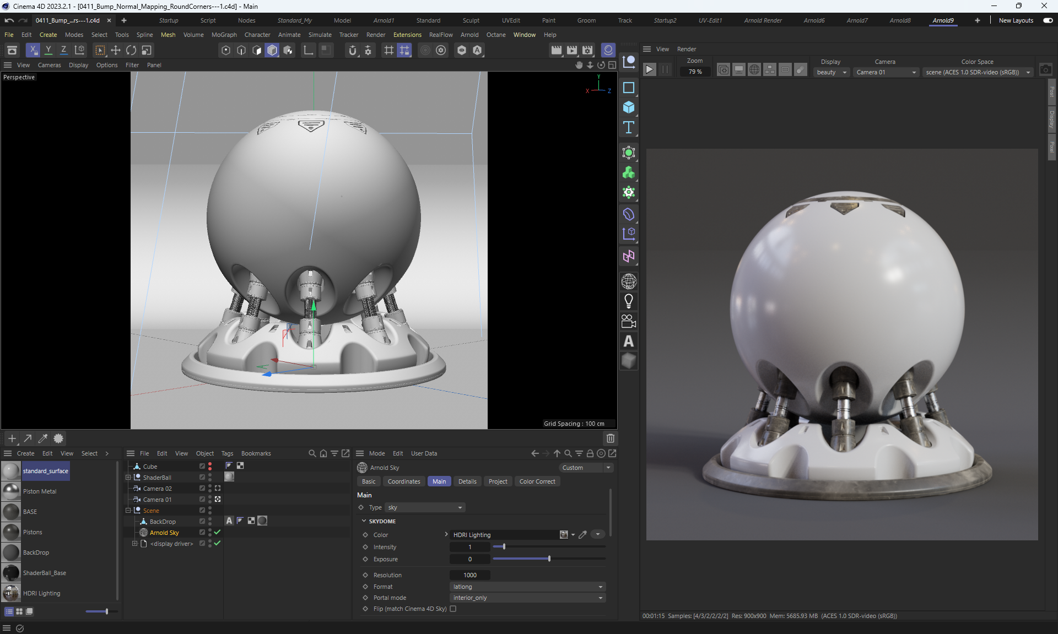1058x634 pixels.
Task: Click the trash icon below the viewport
Action: coord(610,438)
